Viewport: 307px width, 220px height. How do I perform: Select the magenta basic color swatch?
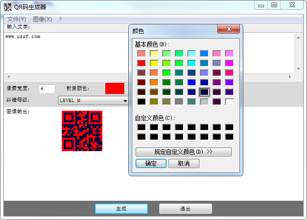coord(229,63)
